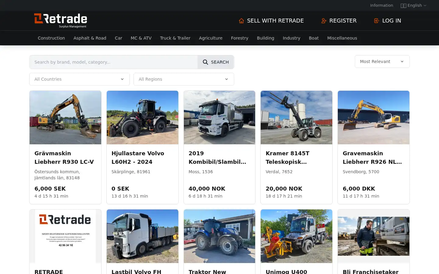Screen dimensions: 439x274
Task: Open the Most Relevant sort dropdown
Action: point(382,61)
